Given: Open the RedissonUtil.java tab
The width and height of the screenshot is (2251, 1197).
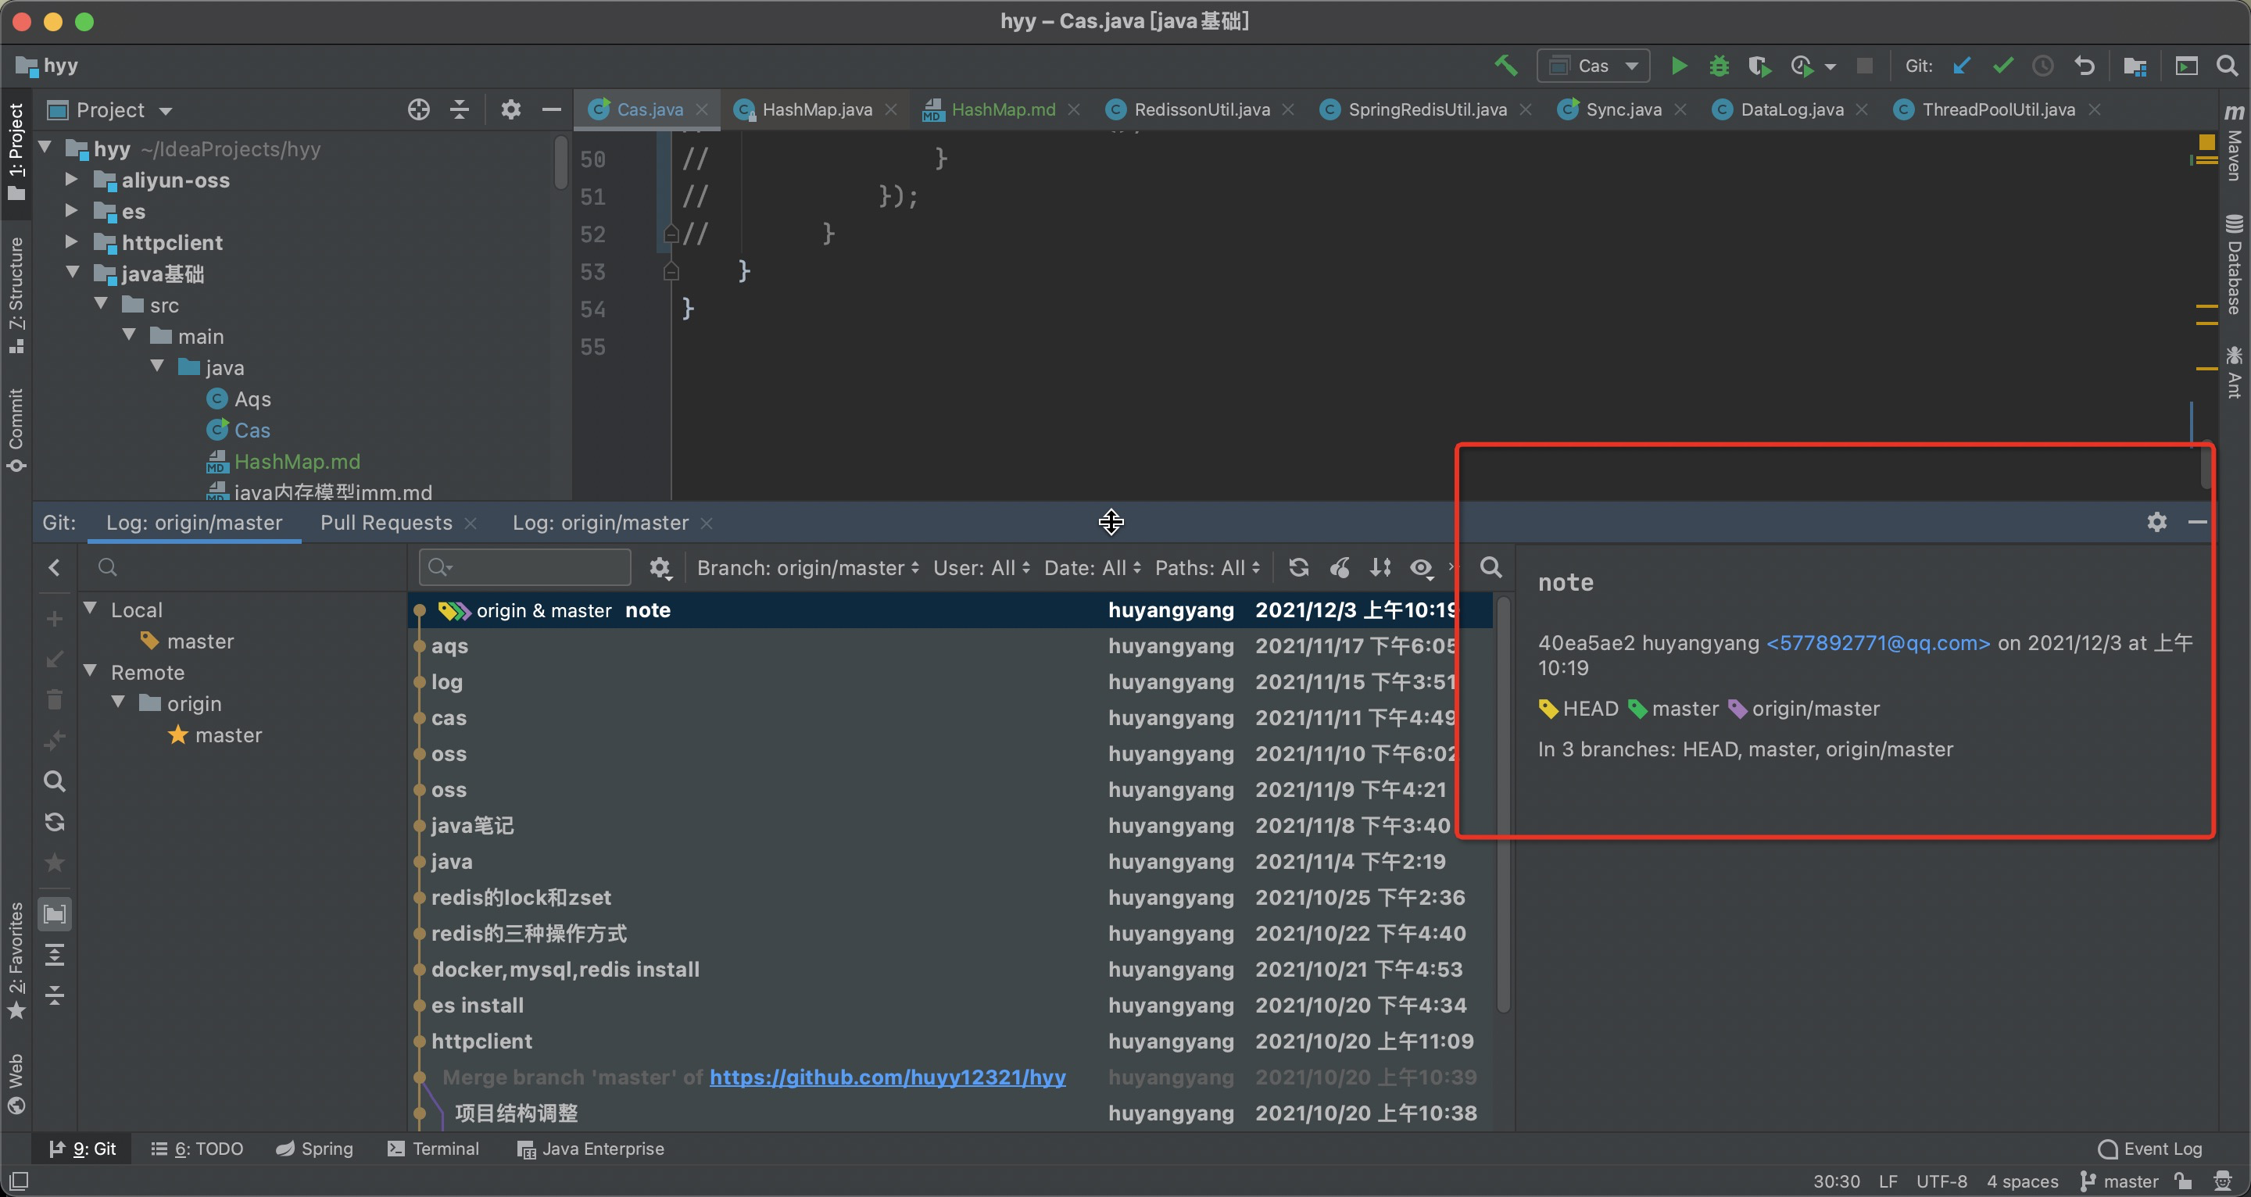Looking at the screenshot, I should (1201, 109).
